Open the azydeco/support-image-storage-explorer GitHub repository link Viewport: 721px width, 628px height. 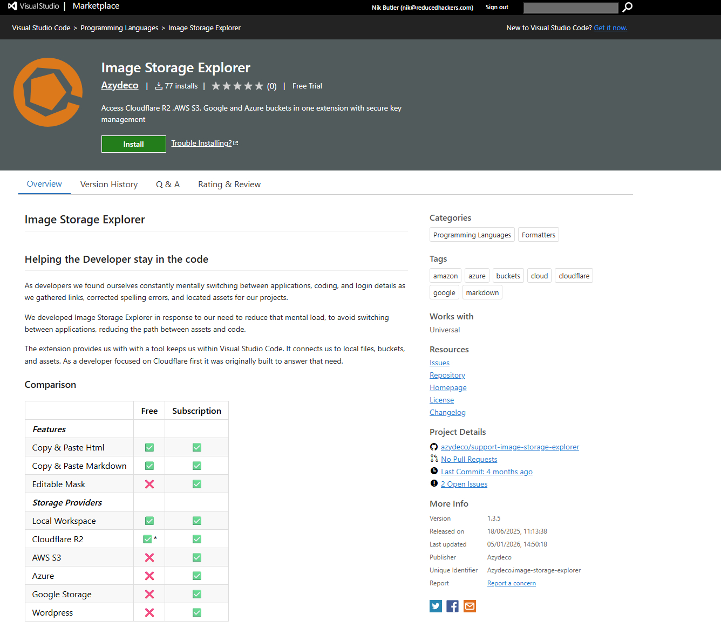point(509,447)
